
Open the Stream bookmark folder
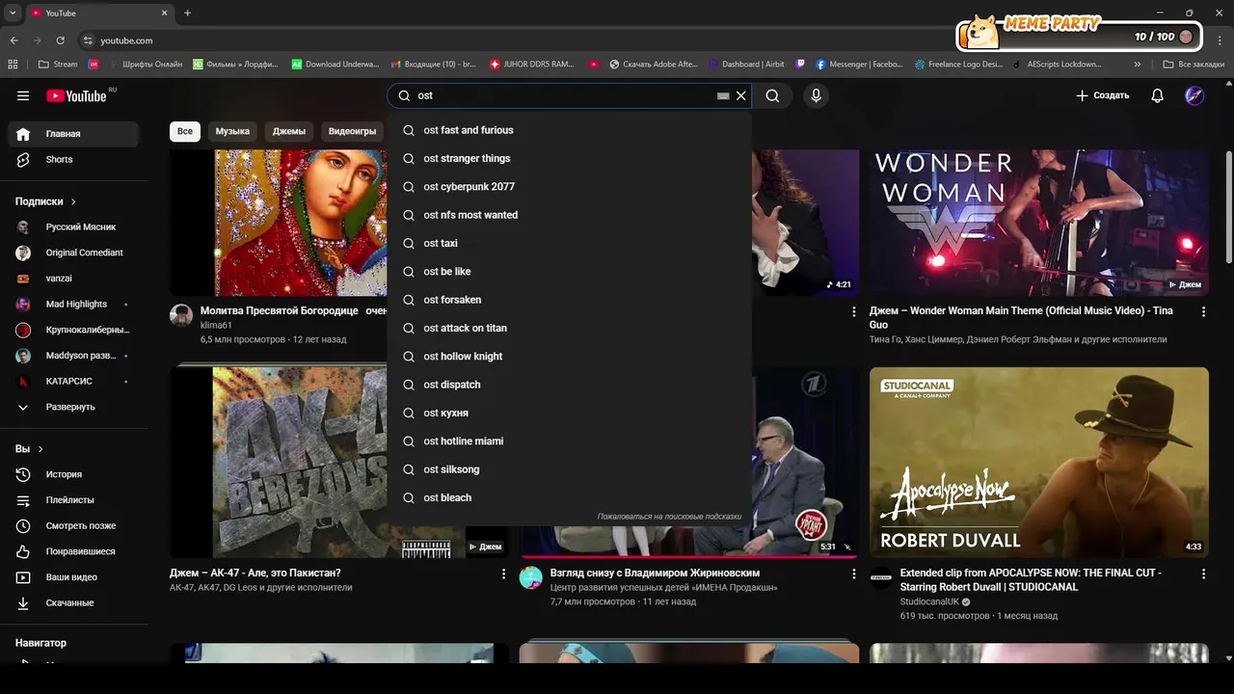coord(58,65)
